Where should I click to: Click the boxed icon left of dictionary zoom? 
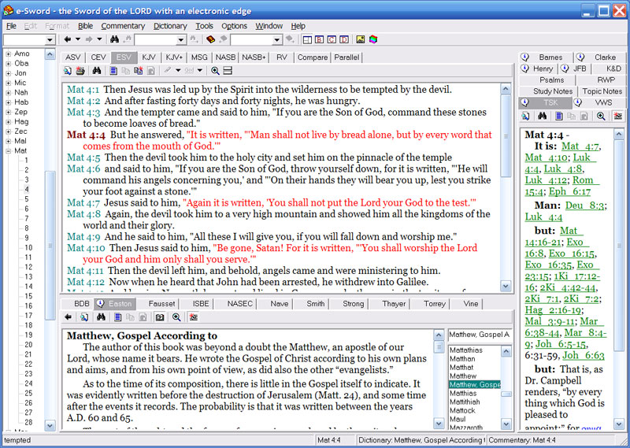160,317
